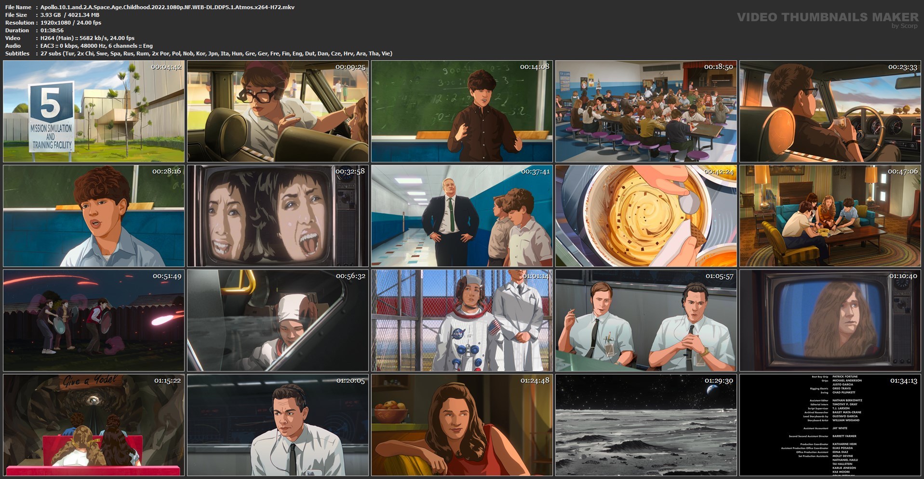
Task: Click the file size value 3.93 GB
Action: [x=51, y=15]
